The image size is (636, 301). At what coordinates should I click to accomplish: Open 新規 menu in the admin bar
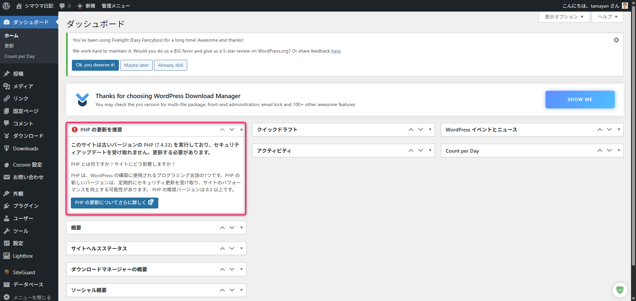(86, 6)
